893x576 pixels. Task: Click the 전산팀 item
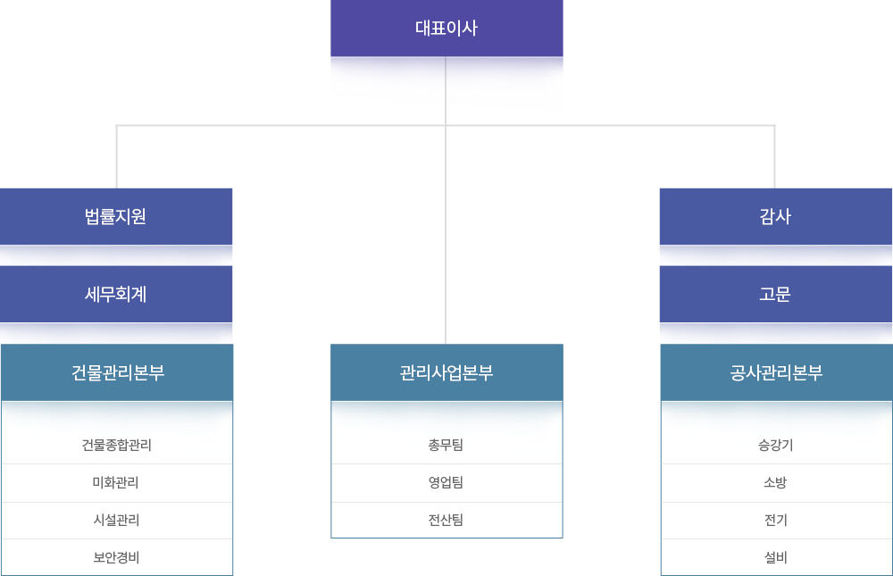click(x=446, y=520)
